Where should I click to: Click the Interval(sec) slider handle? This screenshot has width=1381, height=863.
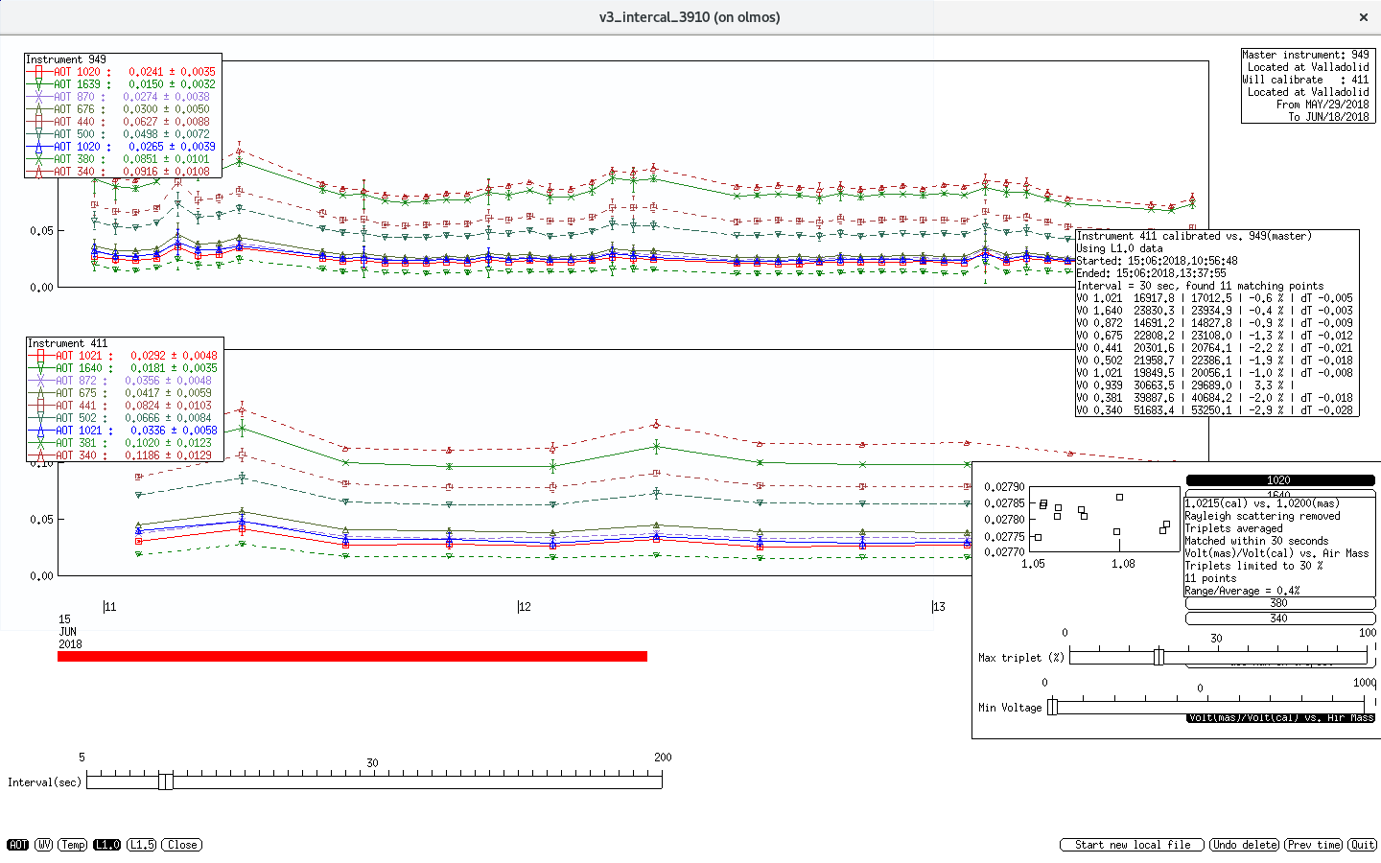(x=166, y=781)
